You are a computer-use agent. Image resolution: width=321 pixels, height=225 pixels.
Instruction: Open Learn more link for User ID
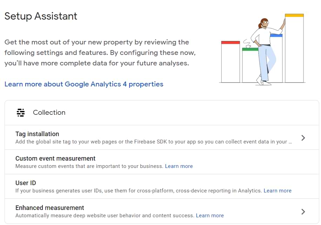point(277,191)
